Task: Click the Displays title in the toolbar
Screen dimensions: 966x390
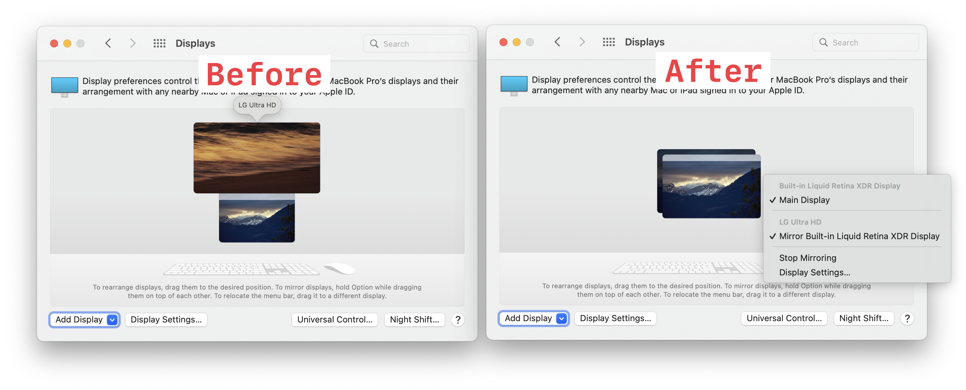Action: pyautogui.click(x=195, y=43)
